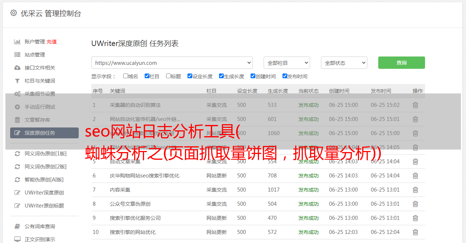Click the gears icon for 采集细节设置
The height and width of the screenshot is (243, 466).
(x=17, y=94)
